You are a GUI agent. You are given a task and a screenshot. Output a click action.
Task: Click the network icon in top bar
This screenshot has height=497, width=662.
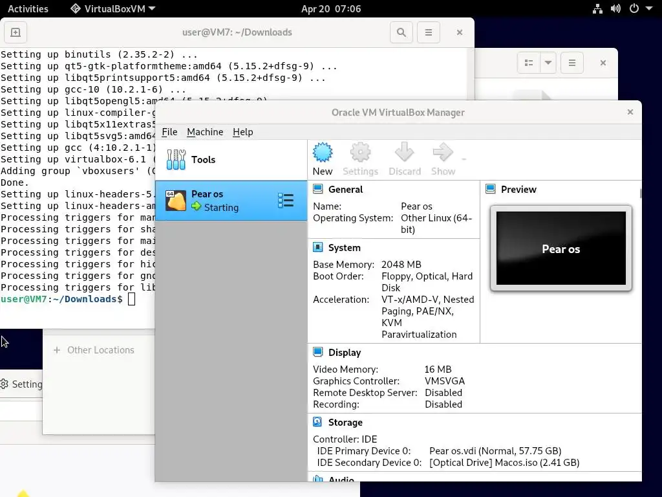point(597,8)
